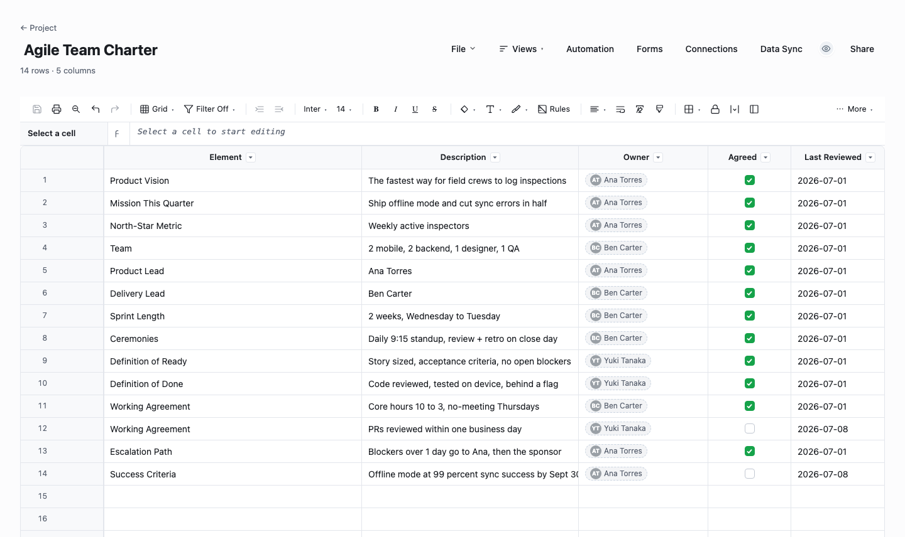Click the save icon in toolbar
This screenshot has height=537, width=905.
(37, 109)
